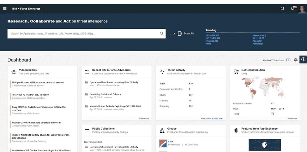Click the Threat Activity pulse icon
The height and width of the screenshot is (152, 307).
[x=162, y=72]
